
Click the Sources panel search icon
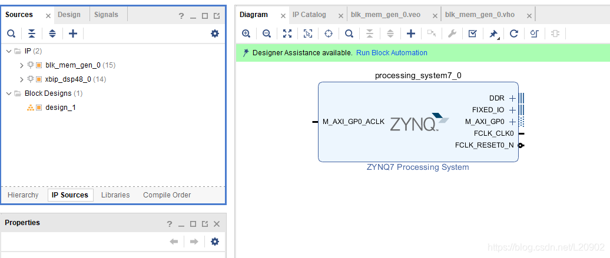pyautogui.click(x=11, y=34)
